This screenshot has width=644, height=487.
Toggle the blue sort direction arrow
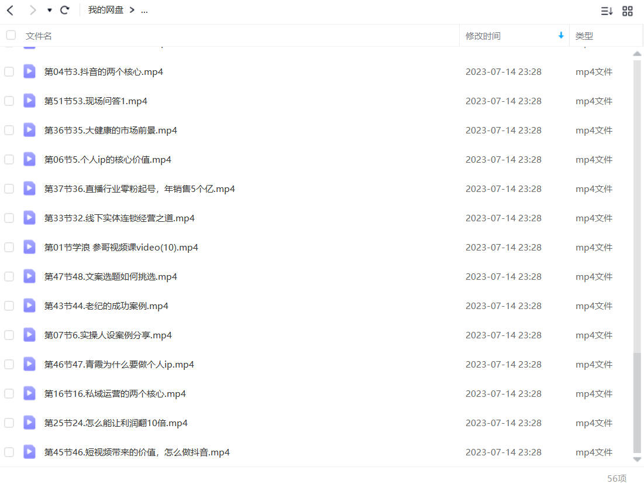click(560, 36)
